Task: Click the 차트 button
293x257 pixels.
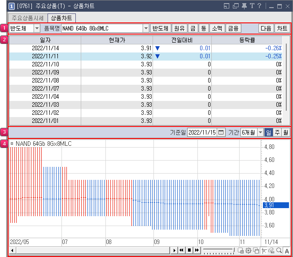Action: click(282, 28)
